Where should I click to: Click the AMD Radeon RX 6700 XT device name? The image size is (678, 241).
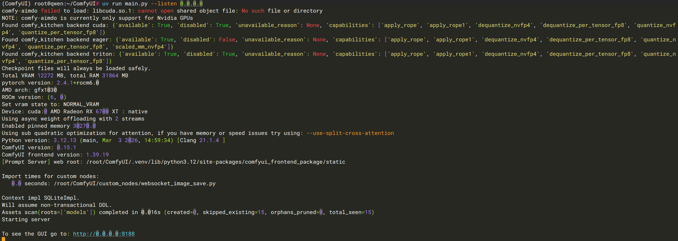[84, 112]
